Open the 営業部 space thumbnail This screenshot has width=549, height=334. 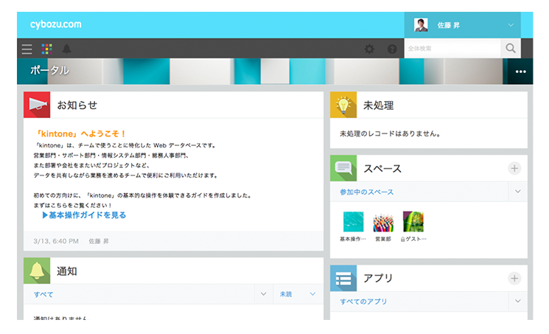(383, 222)
